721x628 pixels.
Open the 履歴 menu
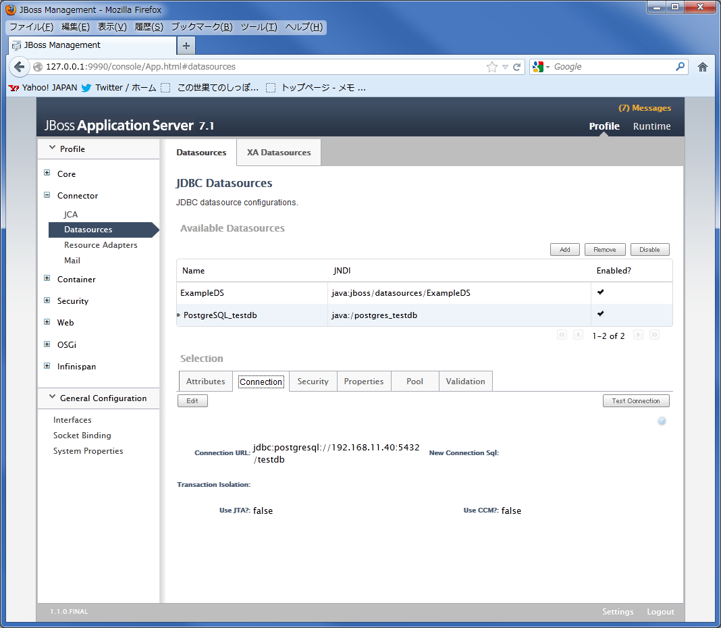click(x=149, y=27)
